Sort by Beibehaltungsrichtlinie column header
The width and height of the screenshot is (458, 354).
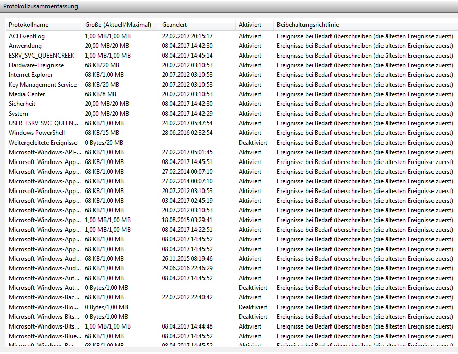(365, 25)
